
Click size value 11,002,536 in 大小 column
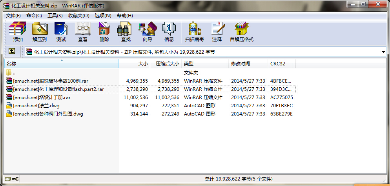point(136,98)
